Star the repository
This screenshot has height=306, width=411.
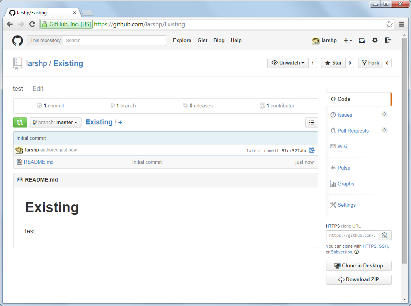[333, 63]
